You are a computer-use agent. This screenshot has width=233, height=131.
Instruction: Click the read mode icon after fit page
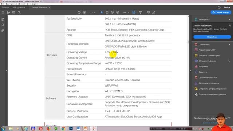(141, 12)
